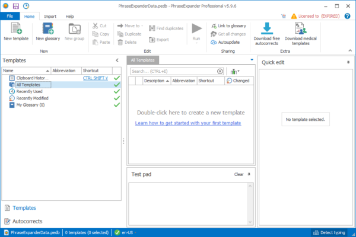
Task: Open help via the question mark icon
Action: [x=347, y=16]
